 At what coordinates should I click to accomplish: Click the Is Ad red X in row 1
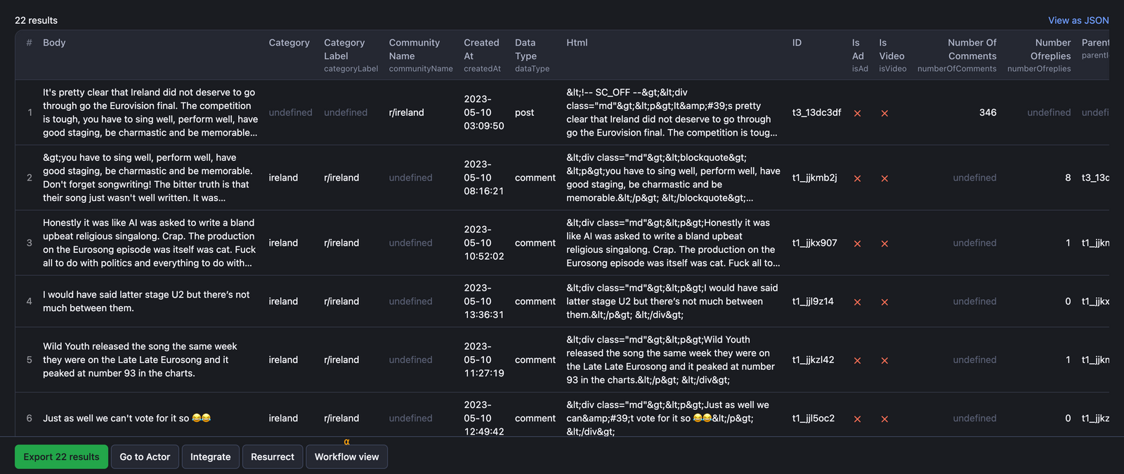857,113
